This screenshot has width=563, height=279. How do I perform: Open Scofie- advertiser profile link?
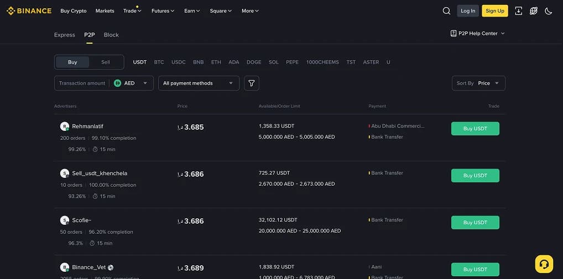[x=81, y=220]
